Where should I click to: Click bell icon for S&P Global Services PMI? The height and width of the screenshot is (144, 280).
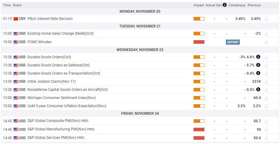click(x=266, y=138)
